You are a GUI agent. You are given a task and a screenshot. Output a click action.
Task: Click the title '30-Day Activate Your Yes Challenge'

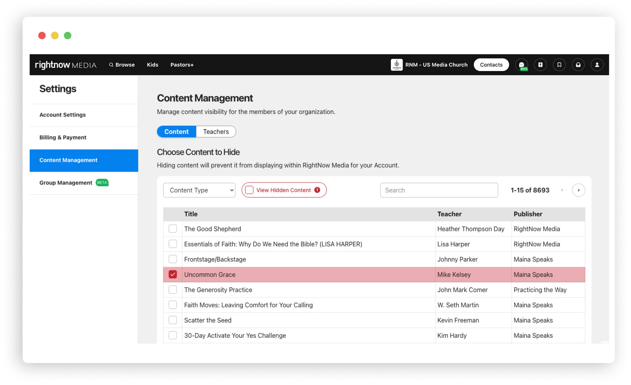pos(235,335)
